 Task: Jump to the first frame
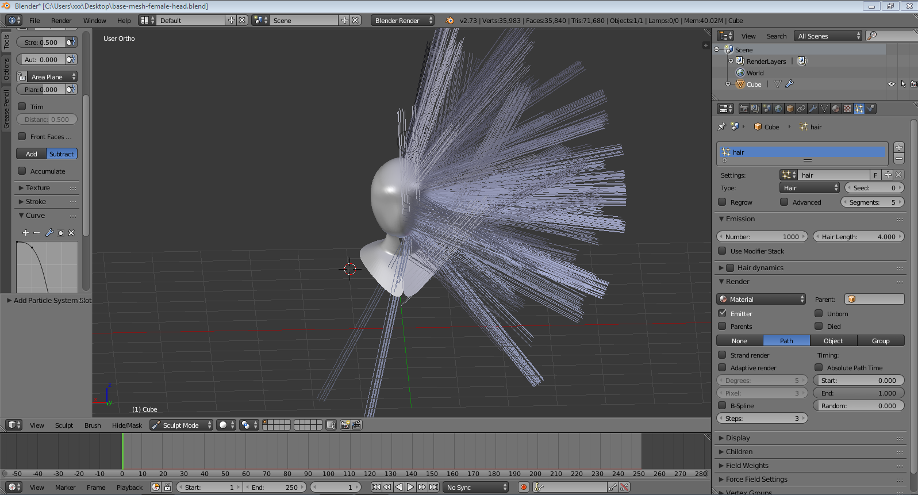376,487
